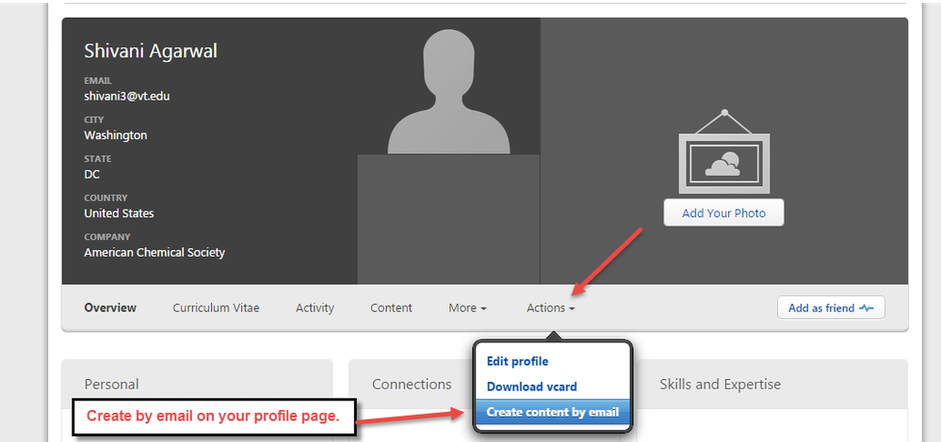
Task: Click the email address shivani3@vt.edu
Action: tap(126, 96)
